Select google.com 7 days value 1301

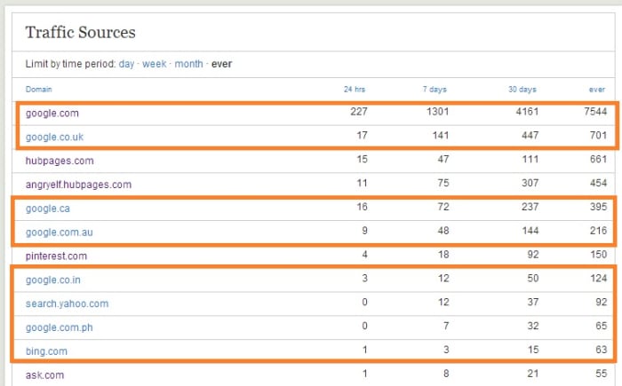tap(437, 112)
